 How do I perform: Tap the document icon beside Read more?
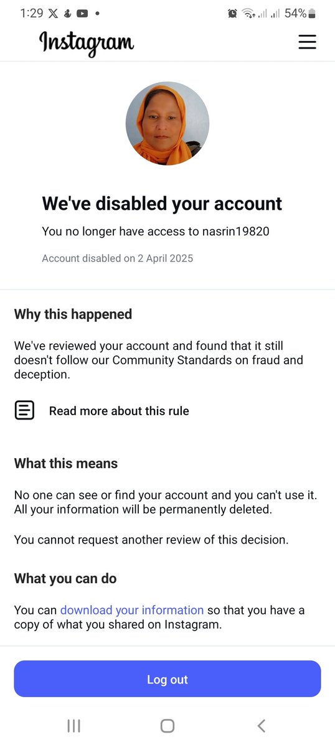pyautogui.click(x=25, y=411)
